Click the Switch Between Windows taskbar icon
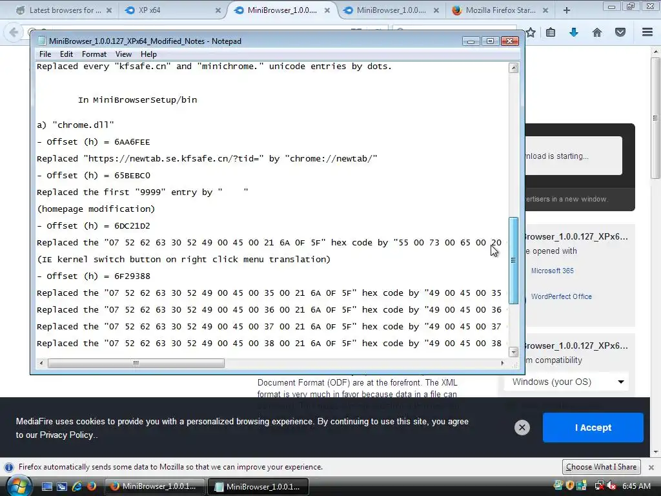The height and width of the screenshot is (496, 661). tap(62, 486)
